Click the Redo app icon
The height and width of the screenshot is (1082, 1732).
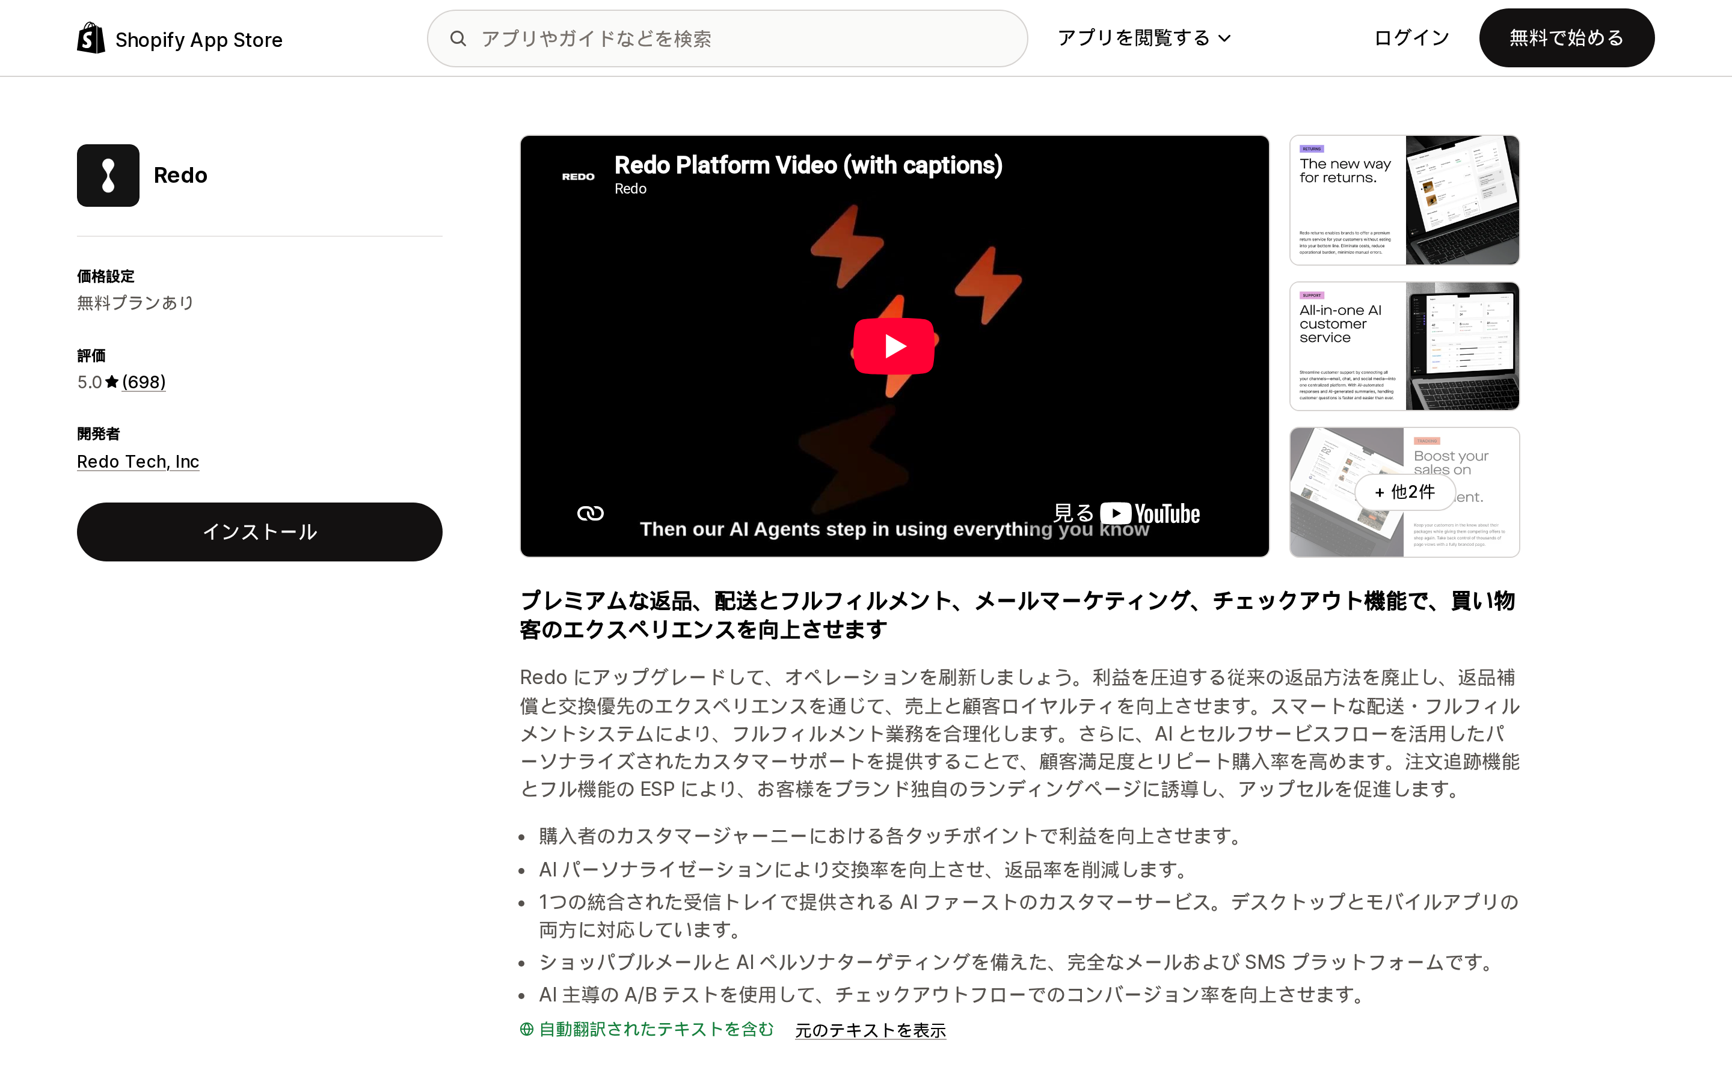[x=108, y=176]
